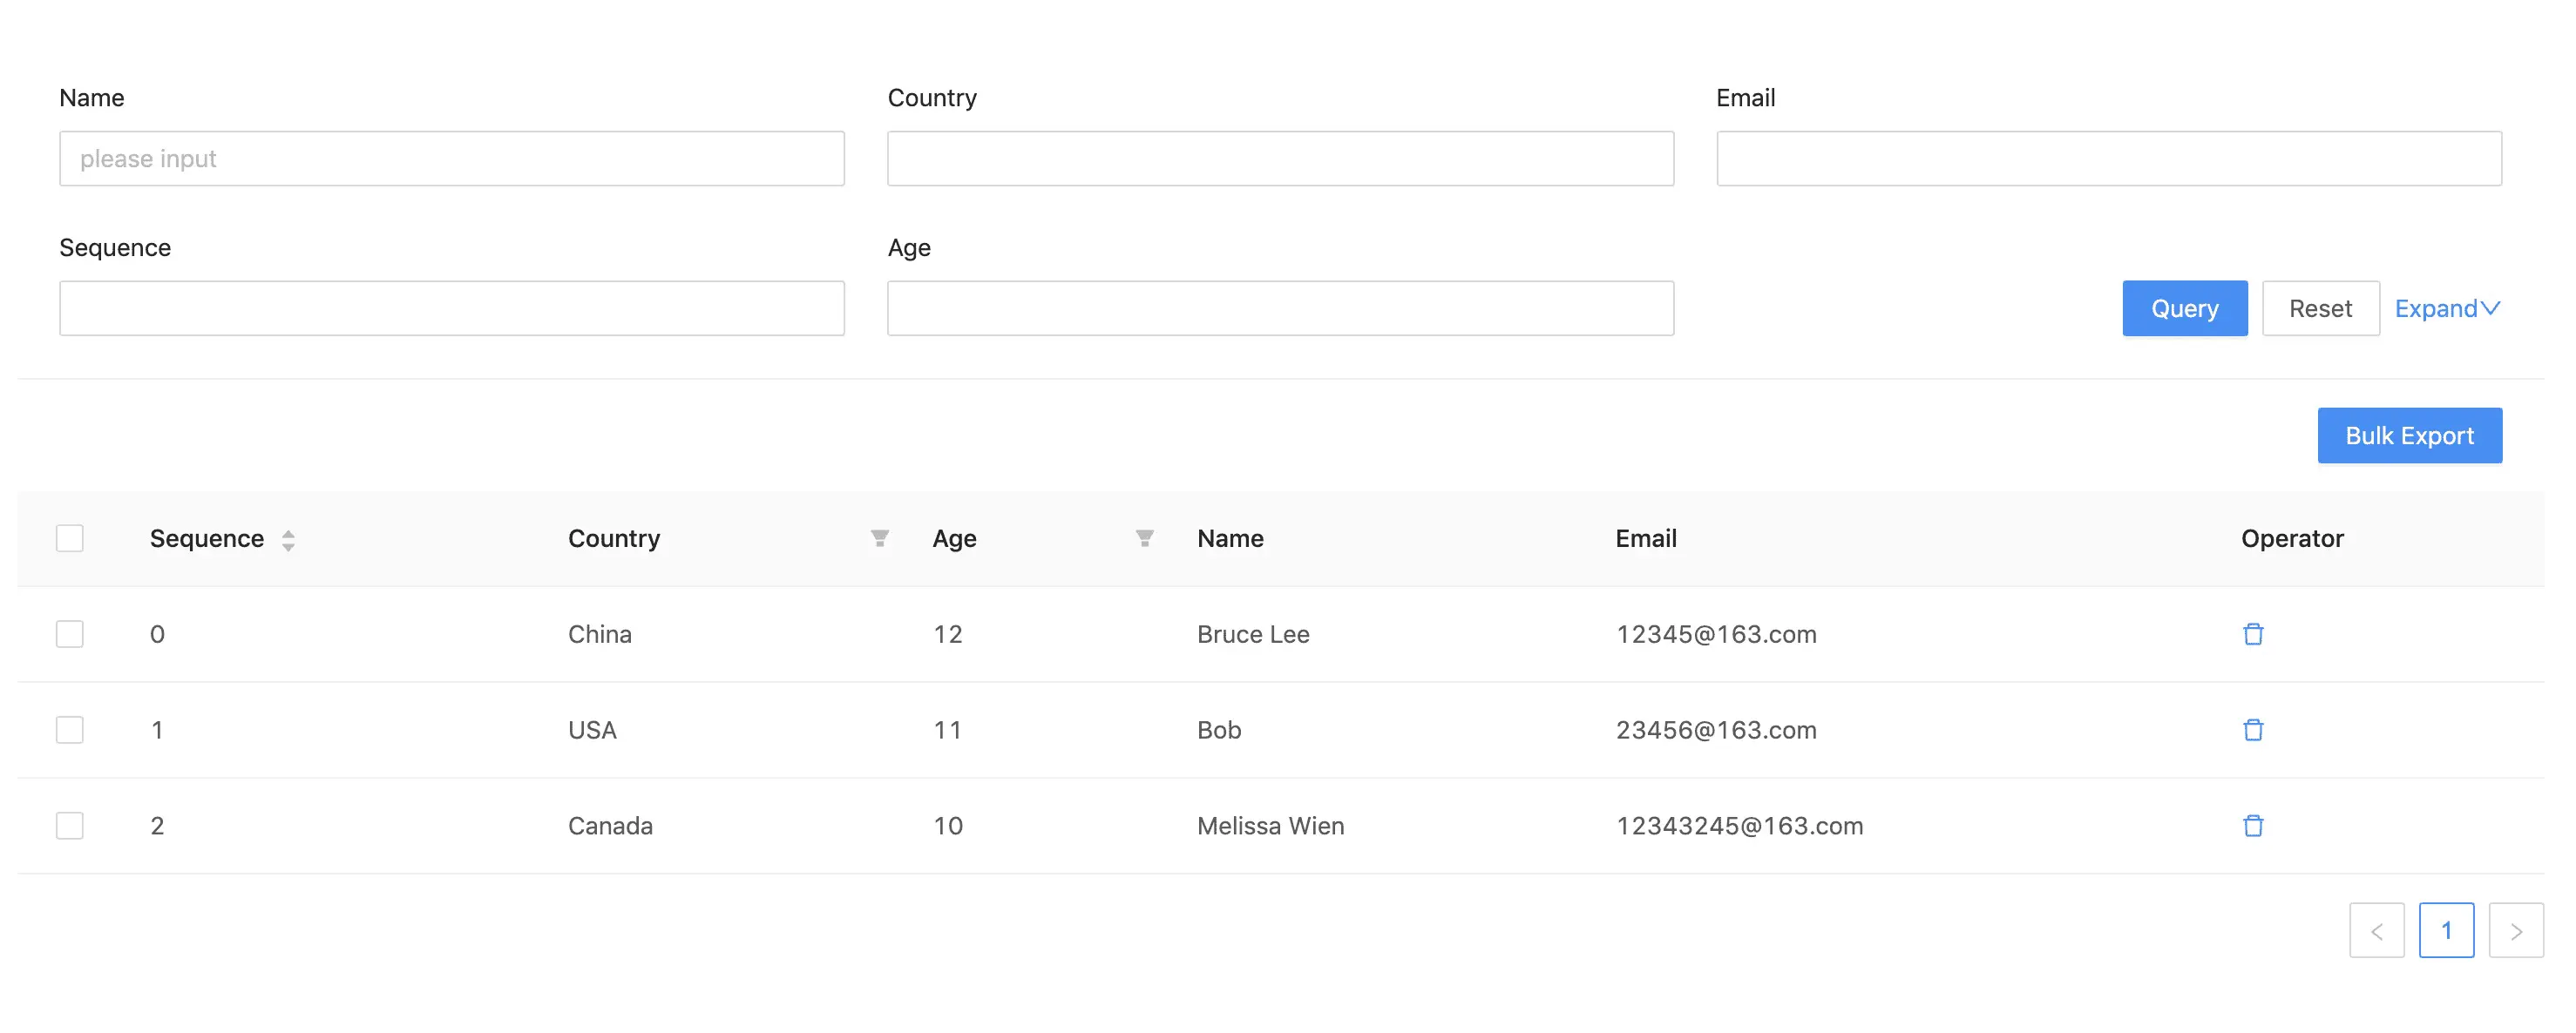Click the trash icon for Bob
The image size is (2576, 1033).
click(x=2252, y=730)
